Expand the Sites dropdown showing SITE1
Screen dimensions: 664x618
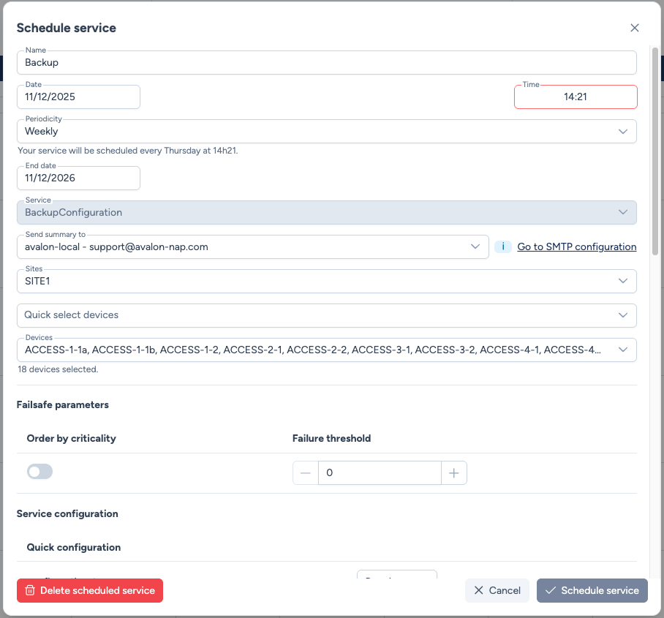[623, 281]
